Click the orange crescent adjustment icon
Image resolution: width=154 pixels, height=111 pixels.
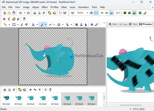point(9,19)
